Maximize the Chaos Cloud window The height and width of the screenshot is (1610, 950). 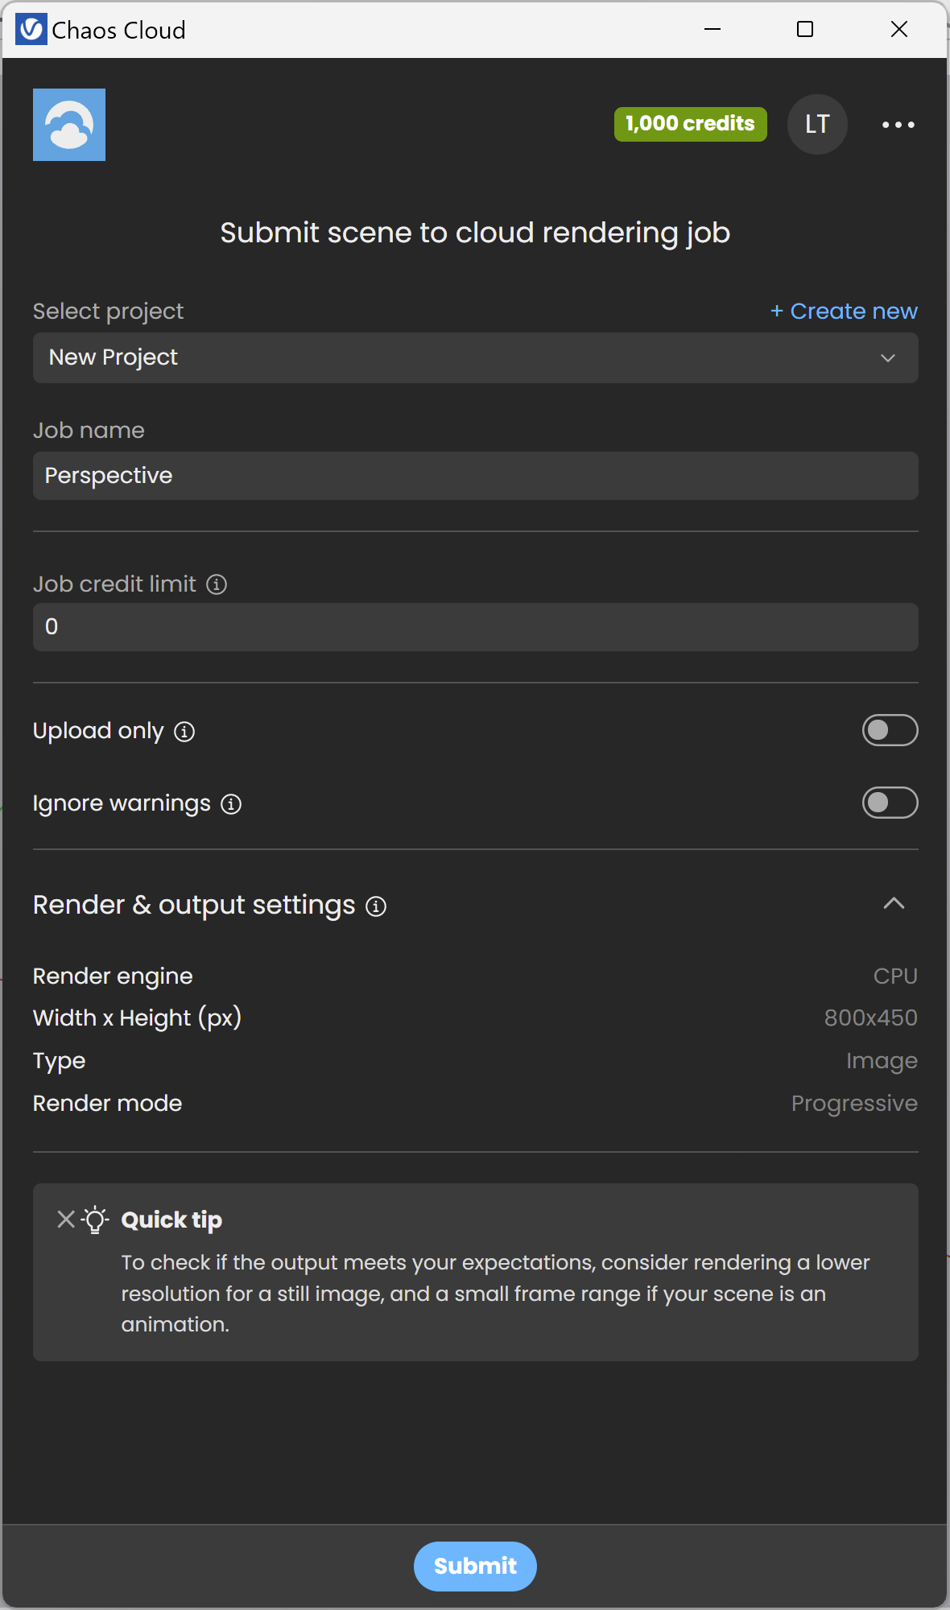coord(805,29)
